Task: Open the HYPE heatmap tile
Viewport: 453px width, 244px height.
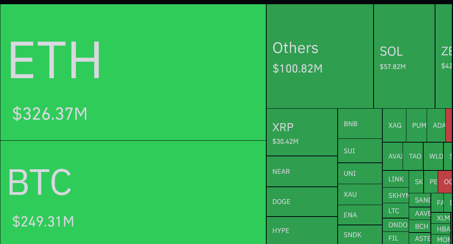Action: [x=302, y=230]
